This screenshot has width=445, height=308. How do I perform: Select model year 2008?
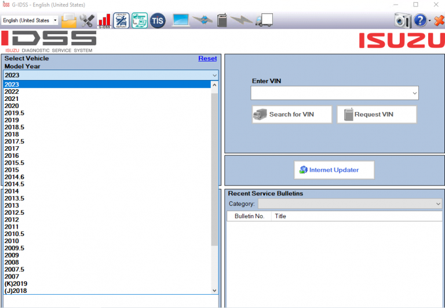pyautogui.click(x=107, y=262)
